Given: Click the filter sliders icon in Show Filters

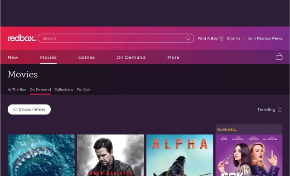Looking at the screenshot, I should click(15, 109).
